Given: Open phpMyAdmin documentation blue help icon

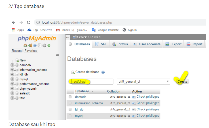Looking at the screenshot, I should (35, 46).
